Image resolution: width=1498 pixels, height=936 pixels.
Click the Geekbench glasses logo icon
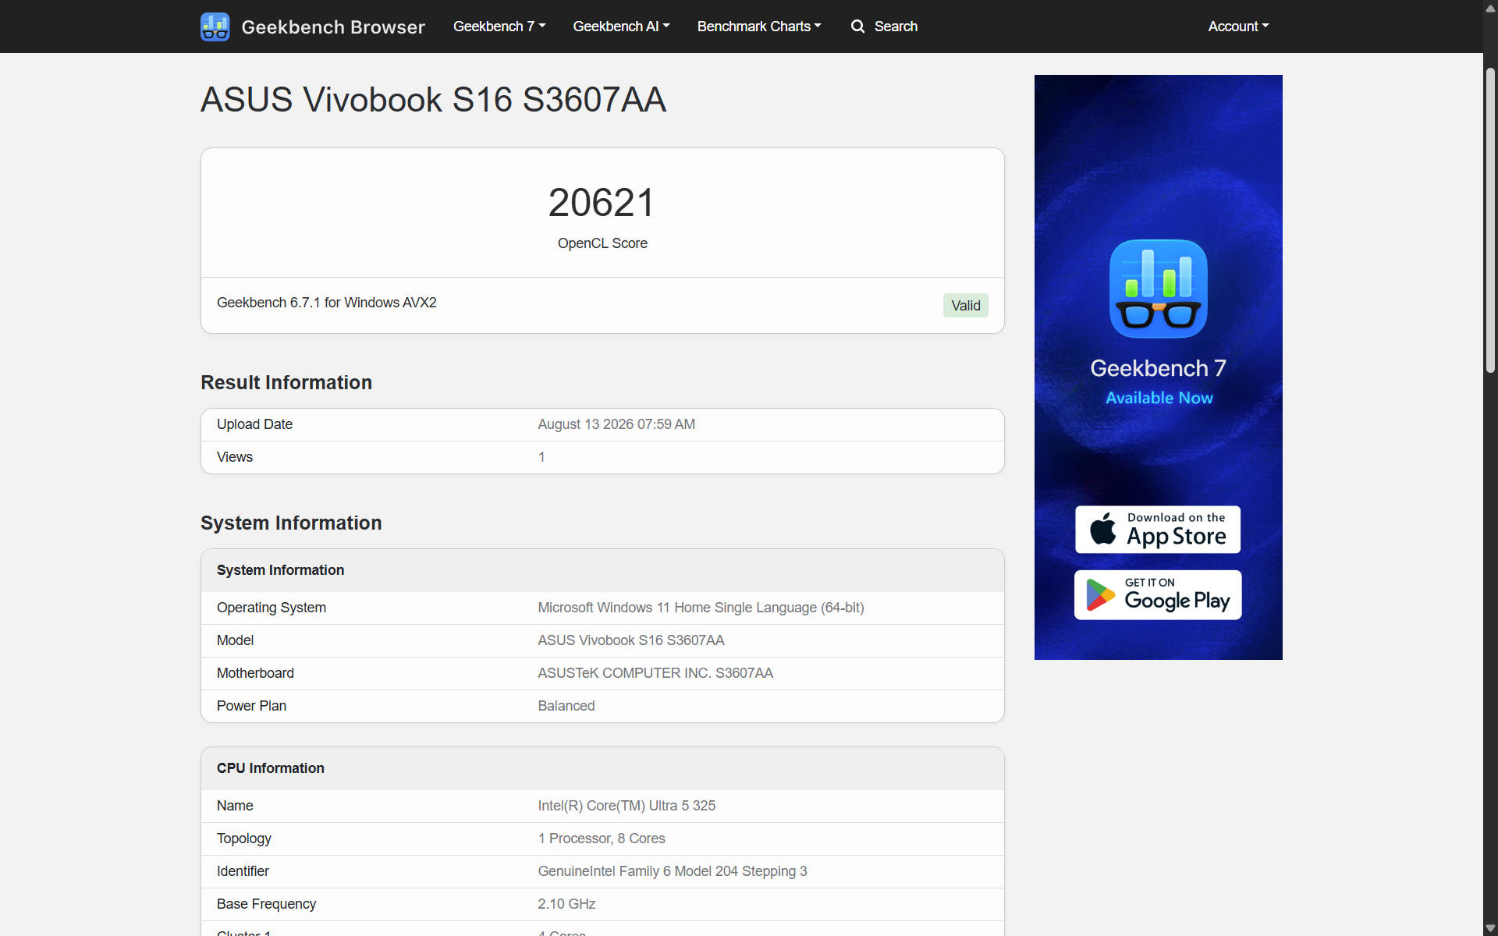(215, 27)
